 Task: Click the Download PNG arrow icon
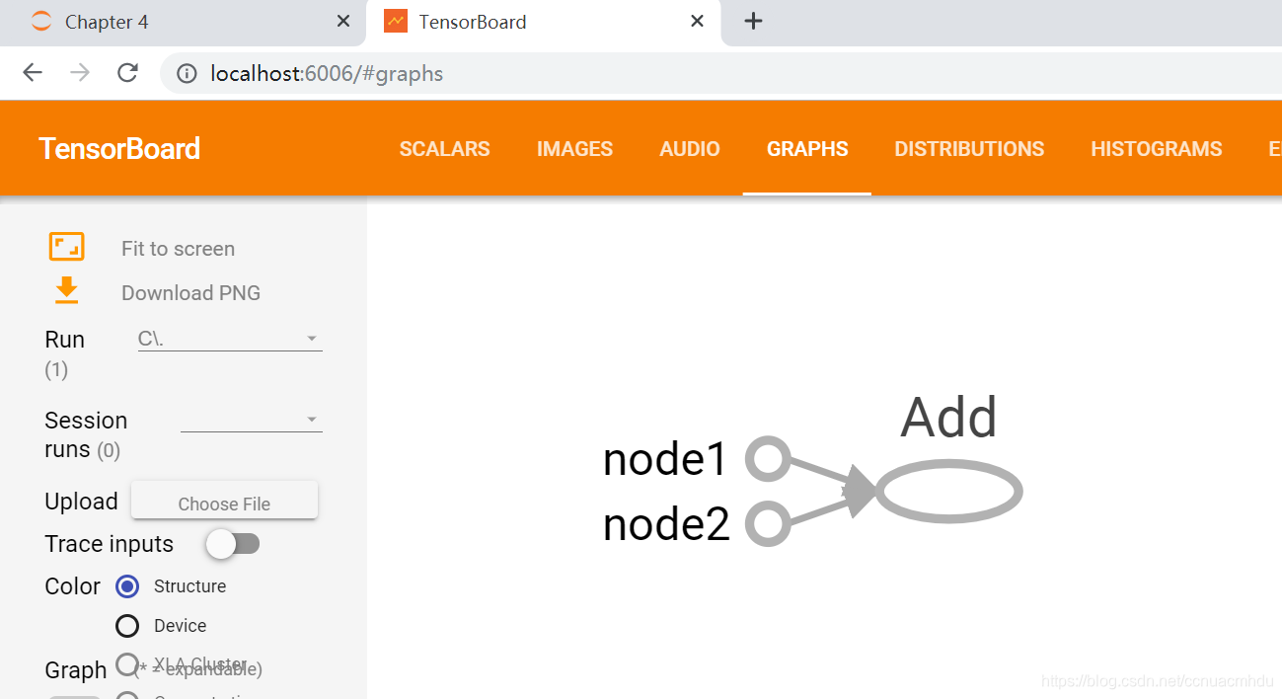point(66,290)
